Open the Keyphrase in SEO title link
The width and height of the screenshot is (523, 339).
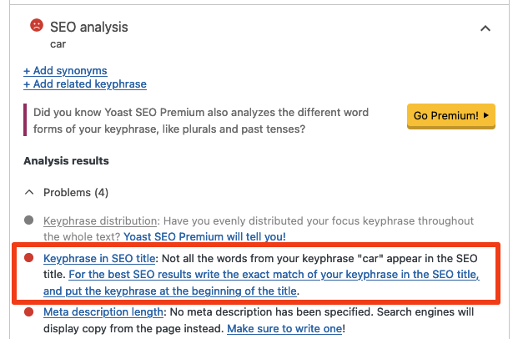pos(101,260)
